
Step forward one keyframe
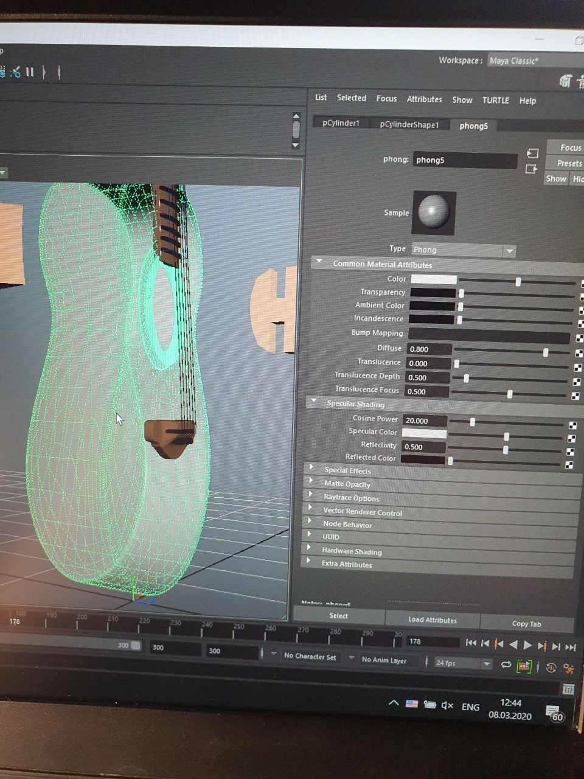[x=541, y=646]
